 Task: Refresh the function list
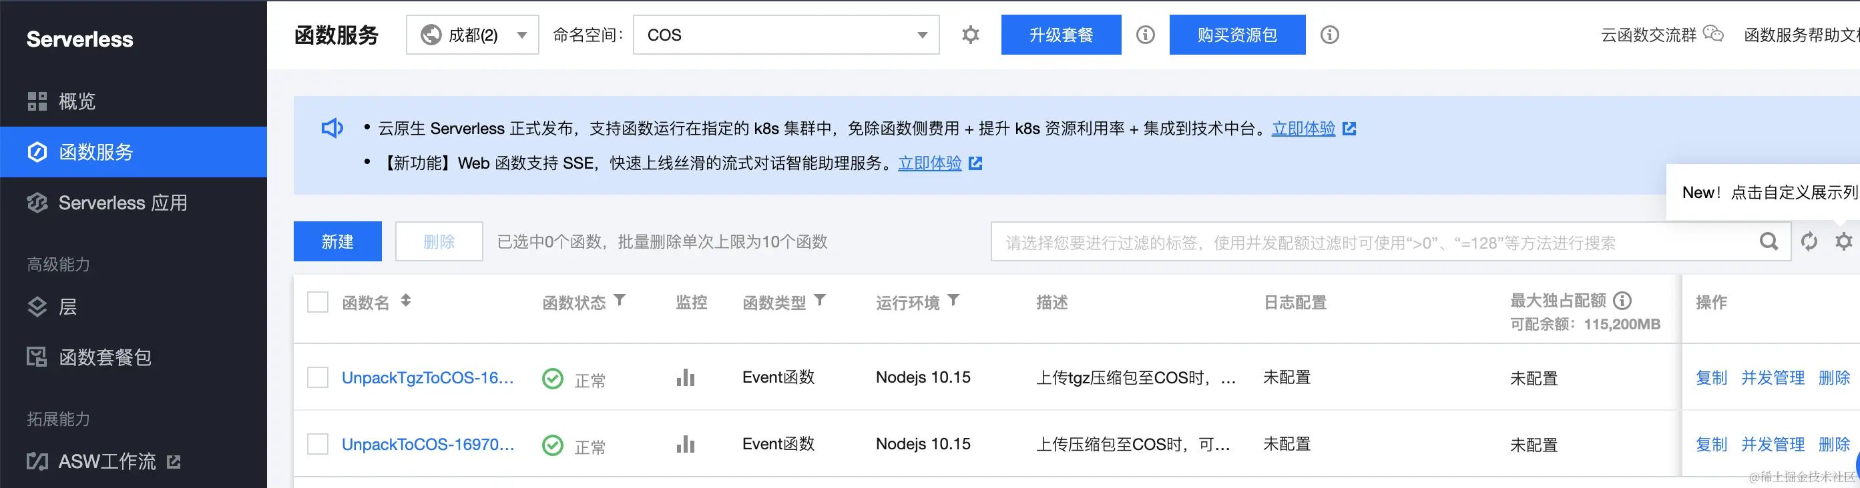tap(1809, 241)
